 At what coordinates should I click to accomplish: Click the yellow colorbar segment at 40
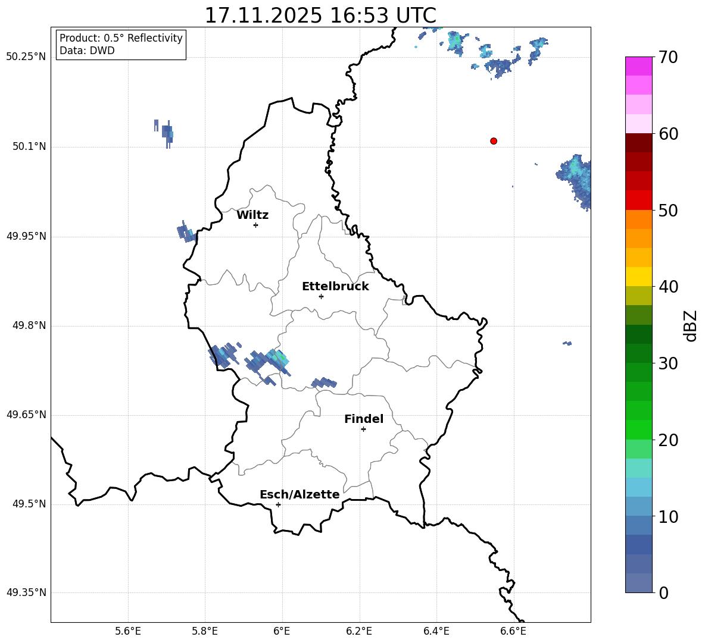[638, 277]
